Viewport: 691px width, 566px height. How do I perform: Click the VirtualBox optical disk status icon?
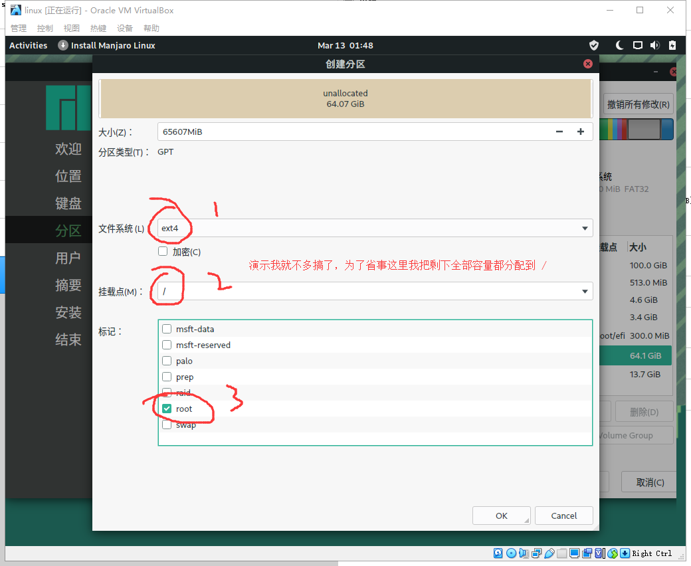tap(511, 553)
